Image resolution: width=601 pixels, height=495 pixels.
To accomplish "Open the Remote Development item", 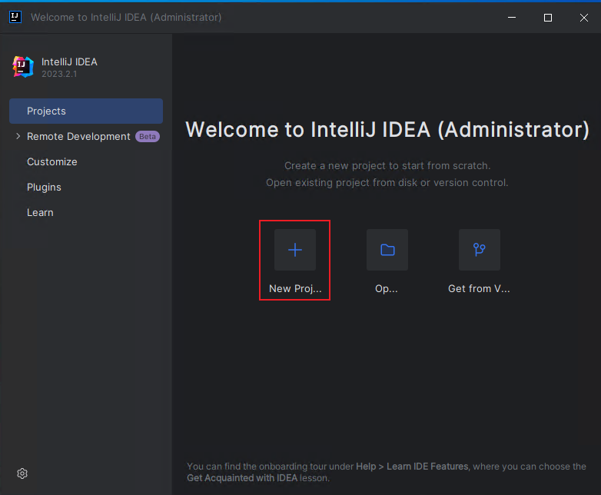I will [x=78, y=137].
